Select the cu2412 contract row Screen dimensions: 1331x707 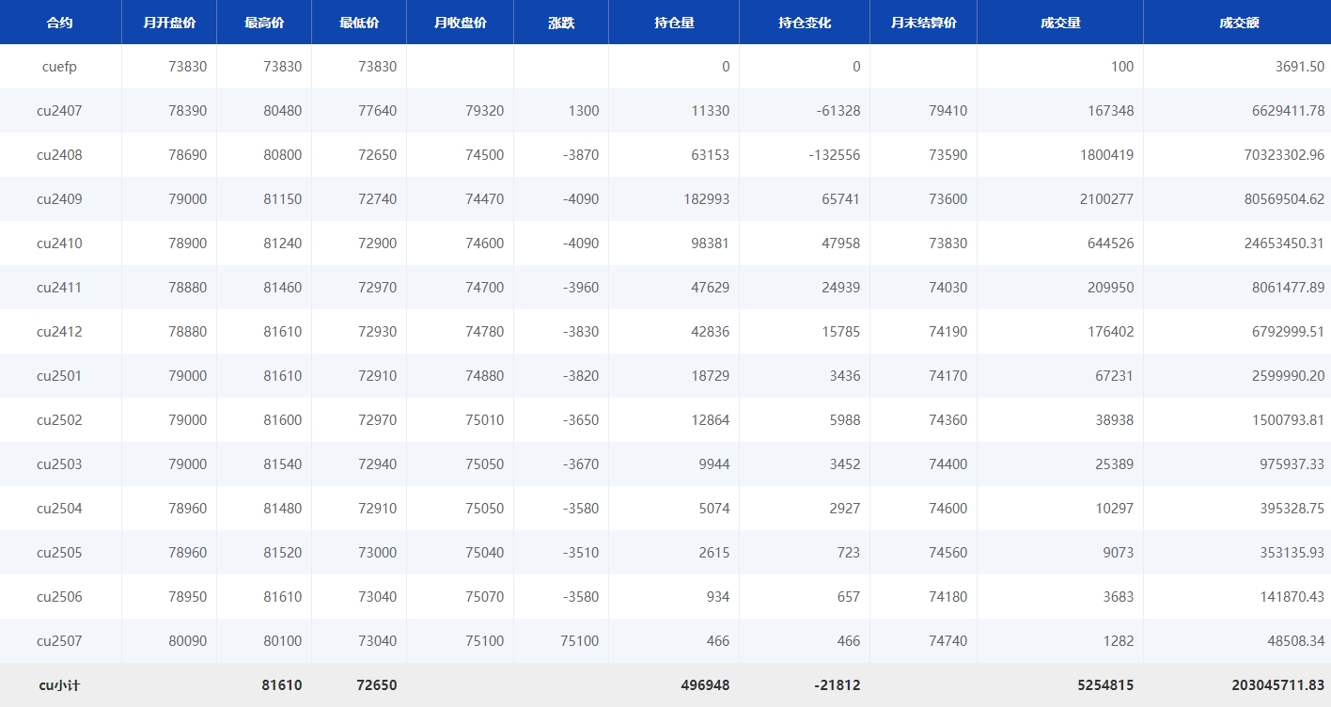pyautogui.click(x=59, y=331)
